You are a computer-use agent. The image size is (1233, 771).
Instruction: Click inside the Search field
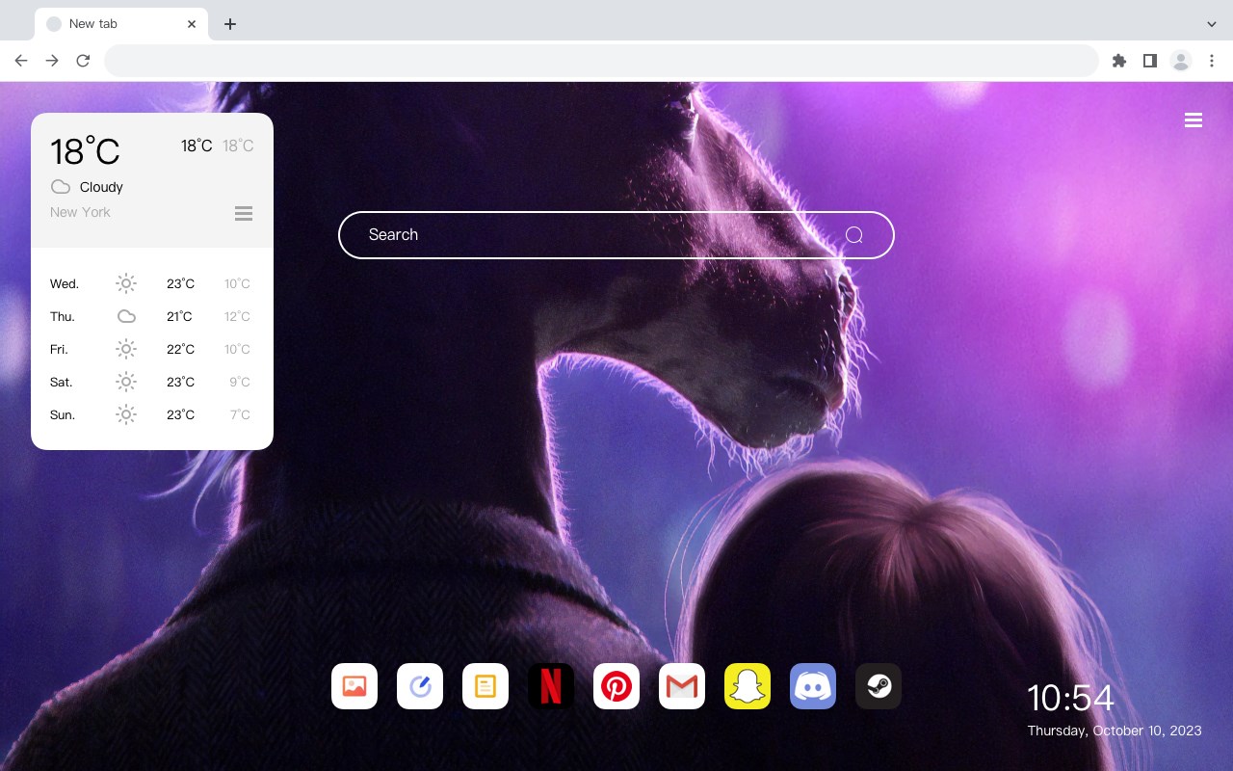click(616, 235)
